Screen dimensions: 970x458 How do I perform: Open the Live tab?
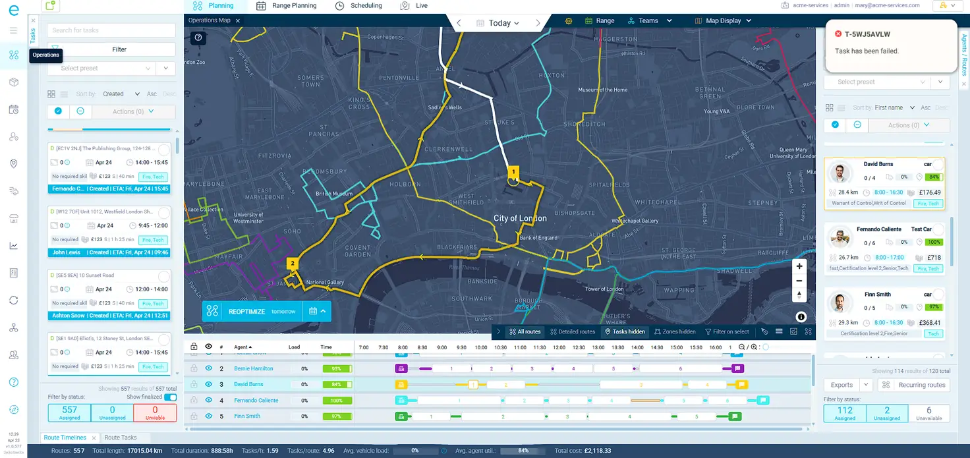[x=414, y=5]
